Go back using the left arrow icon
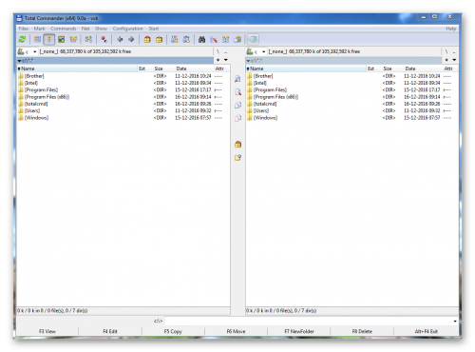This screenshot has width=475, height=352. pyautogui.click(x=120, y=40)
